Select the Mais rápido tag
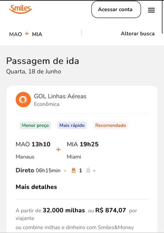The width and height of the screenshot is (164, 233). [x=72, y=125]
